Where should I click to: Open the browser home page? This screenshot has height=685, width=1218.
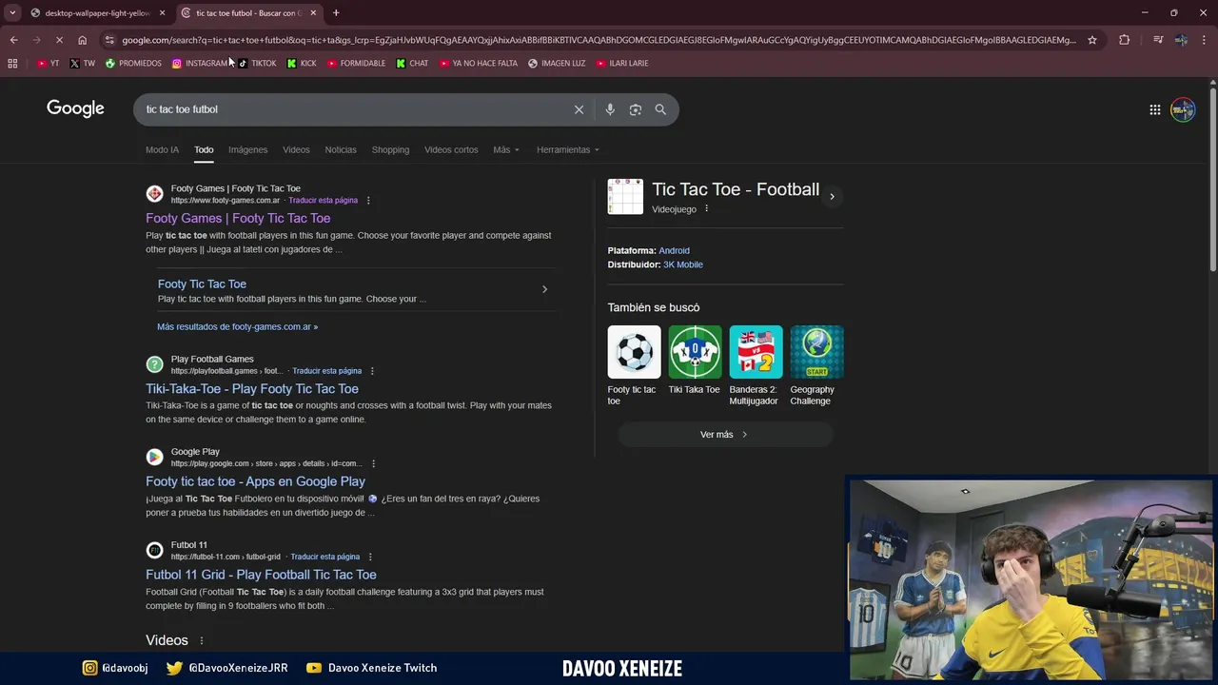coord(82,40)
